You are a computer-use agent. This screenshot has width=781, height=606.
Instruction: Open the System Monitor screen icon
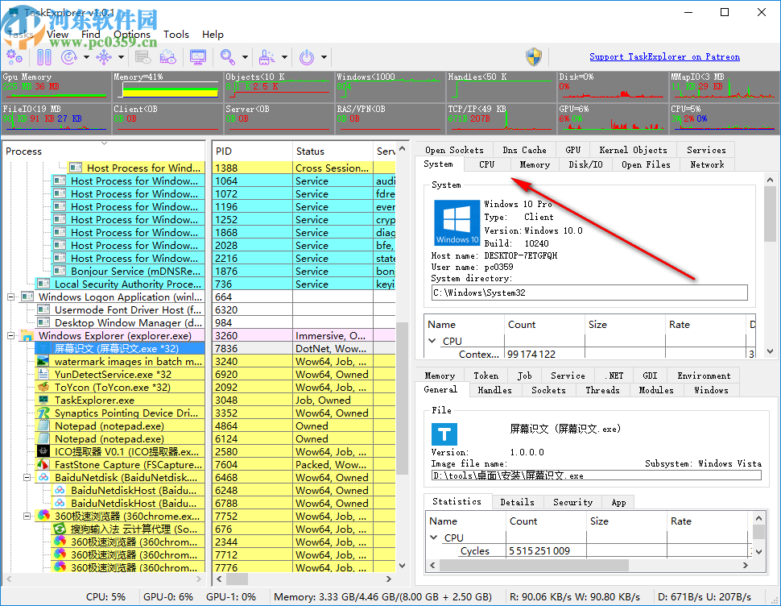point(197,57)
